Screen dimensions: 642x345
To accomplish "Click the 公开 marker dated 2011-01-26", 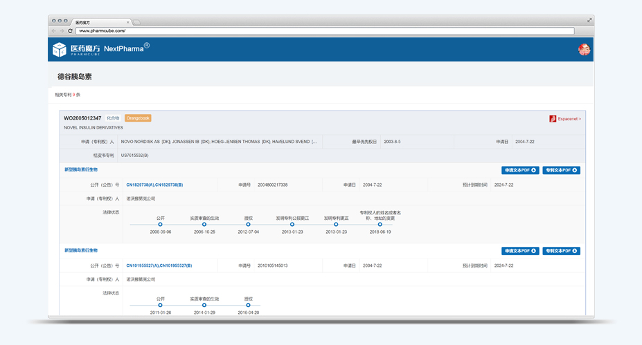I will point(160,306).
